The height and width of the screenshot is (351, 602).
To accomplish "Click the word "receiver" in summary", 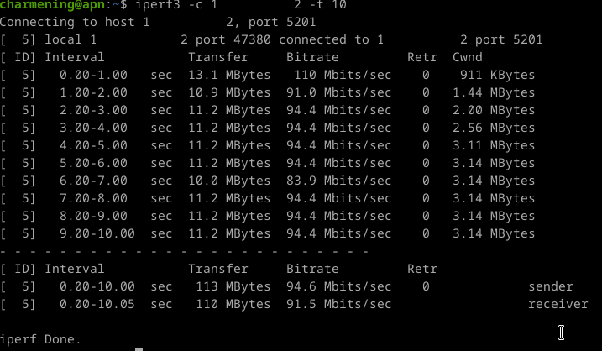I will (558, 304).
